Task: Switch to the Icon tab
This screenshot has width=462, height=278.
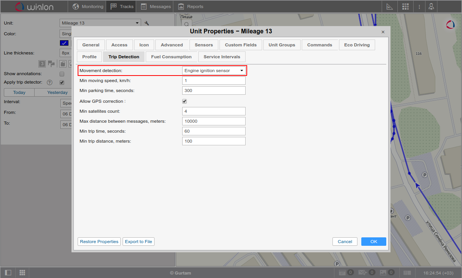Action: 144,45
